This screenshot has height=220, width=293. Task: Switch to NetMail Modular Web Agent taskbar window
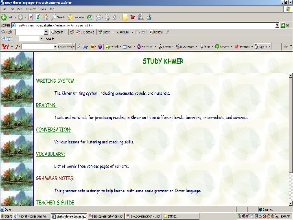point(31,216)
